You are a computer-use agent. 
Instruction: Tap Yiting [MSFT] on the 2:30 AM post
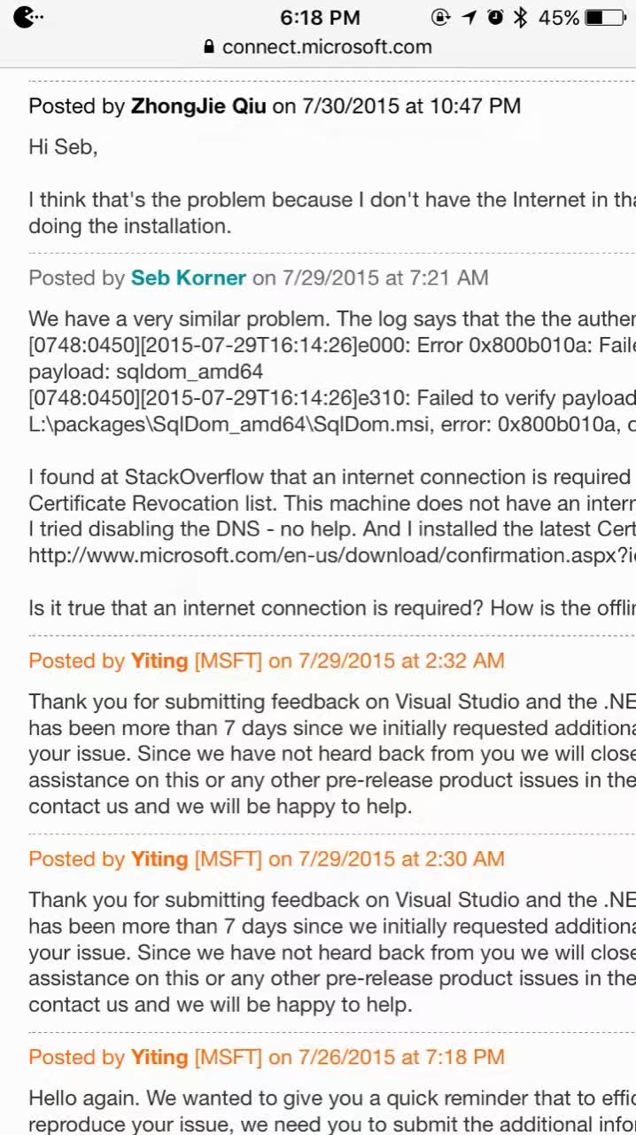point(197,859)
